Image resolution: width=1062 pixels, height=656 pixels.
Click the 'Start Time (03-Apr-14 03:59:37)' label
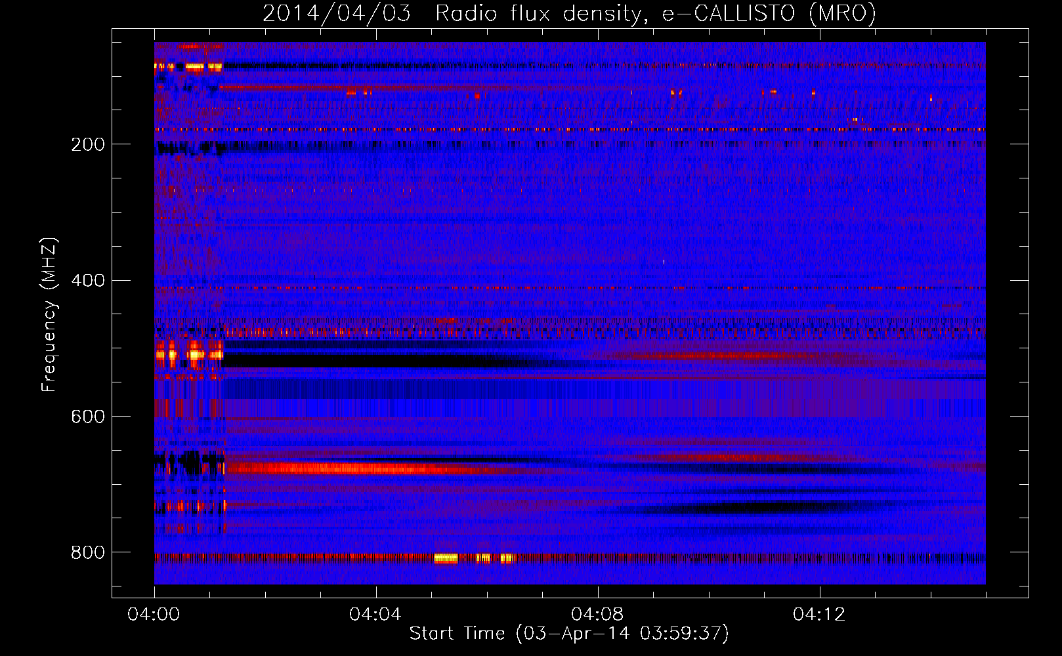pos(569,634)
